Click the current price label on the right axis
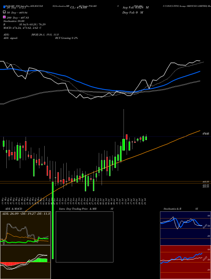The image size is (211, 279). pos(206,134)
